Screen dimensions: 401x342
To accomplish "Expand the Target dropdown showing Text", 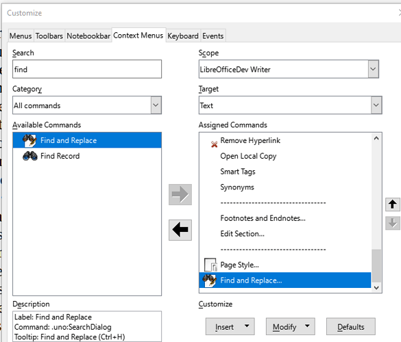I will [376, 105].
